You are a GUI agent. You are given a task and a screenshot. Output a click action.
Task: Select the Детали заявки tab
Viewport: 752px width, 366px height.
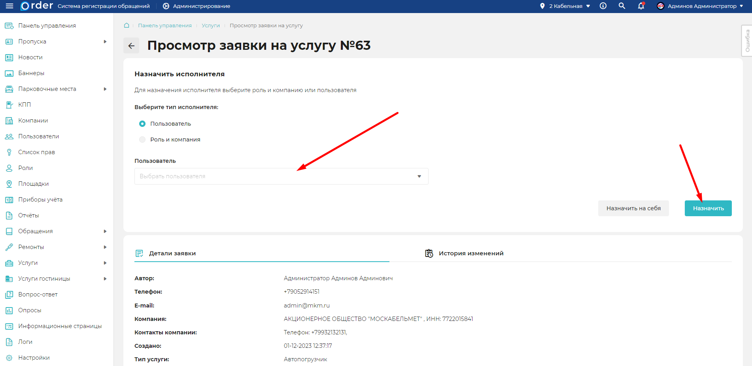172,253
